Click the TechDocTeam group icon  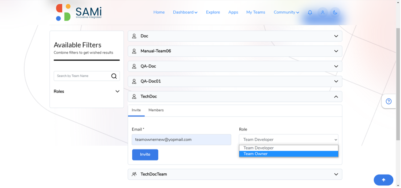point(134,174)
